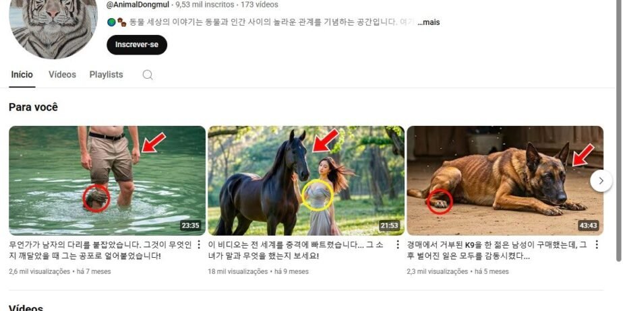Screen dimensions: 623x311
Task: Play the man in river thumbnail
Action: pyautogui.click(x=107, y=180)
